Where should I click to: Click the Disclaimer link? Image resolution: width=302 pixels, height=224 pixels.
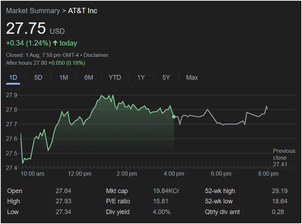coord(96,55)
